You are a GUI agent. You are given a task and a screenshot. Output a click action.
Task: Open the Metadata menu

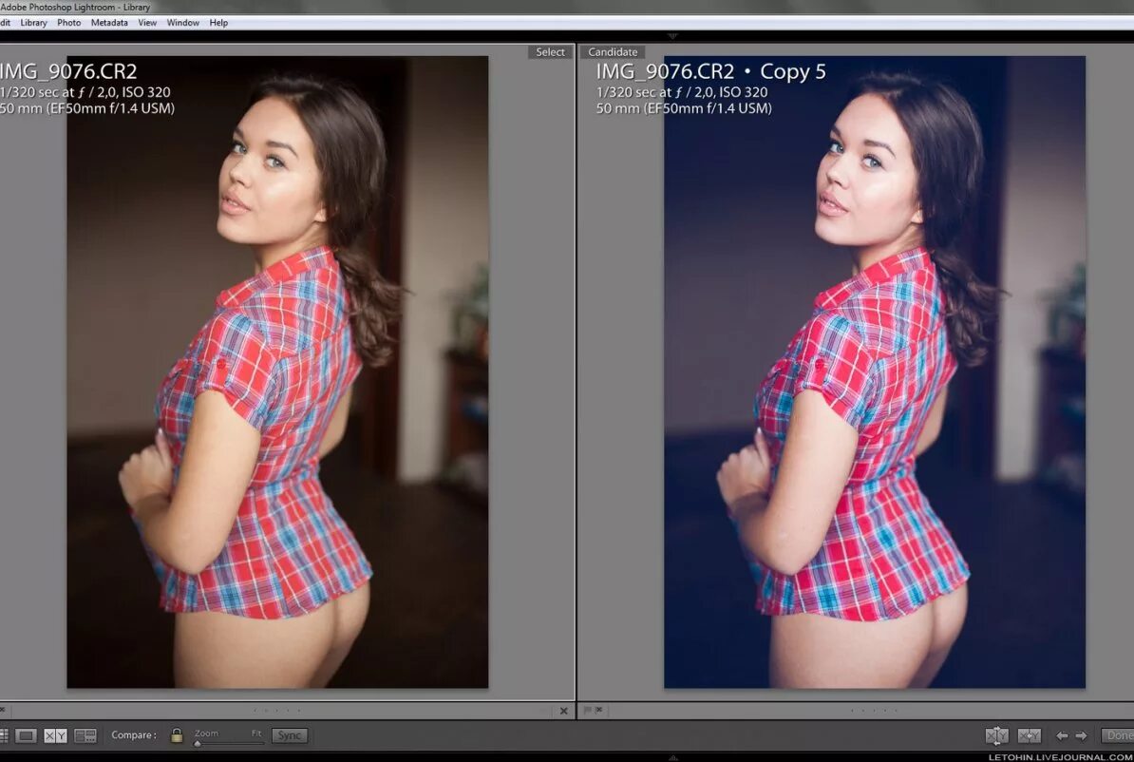pyautogui.click(x=108, y=22)
